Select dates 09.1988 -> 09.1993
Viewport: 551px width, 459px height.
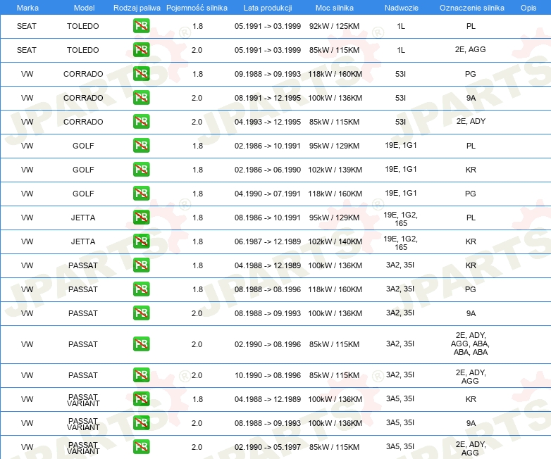[x=268, y=74]
